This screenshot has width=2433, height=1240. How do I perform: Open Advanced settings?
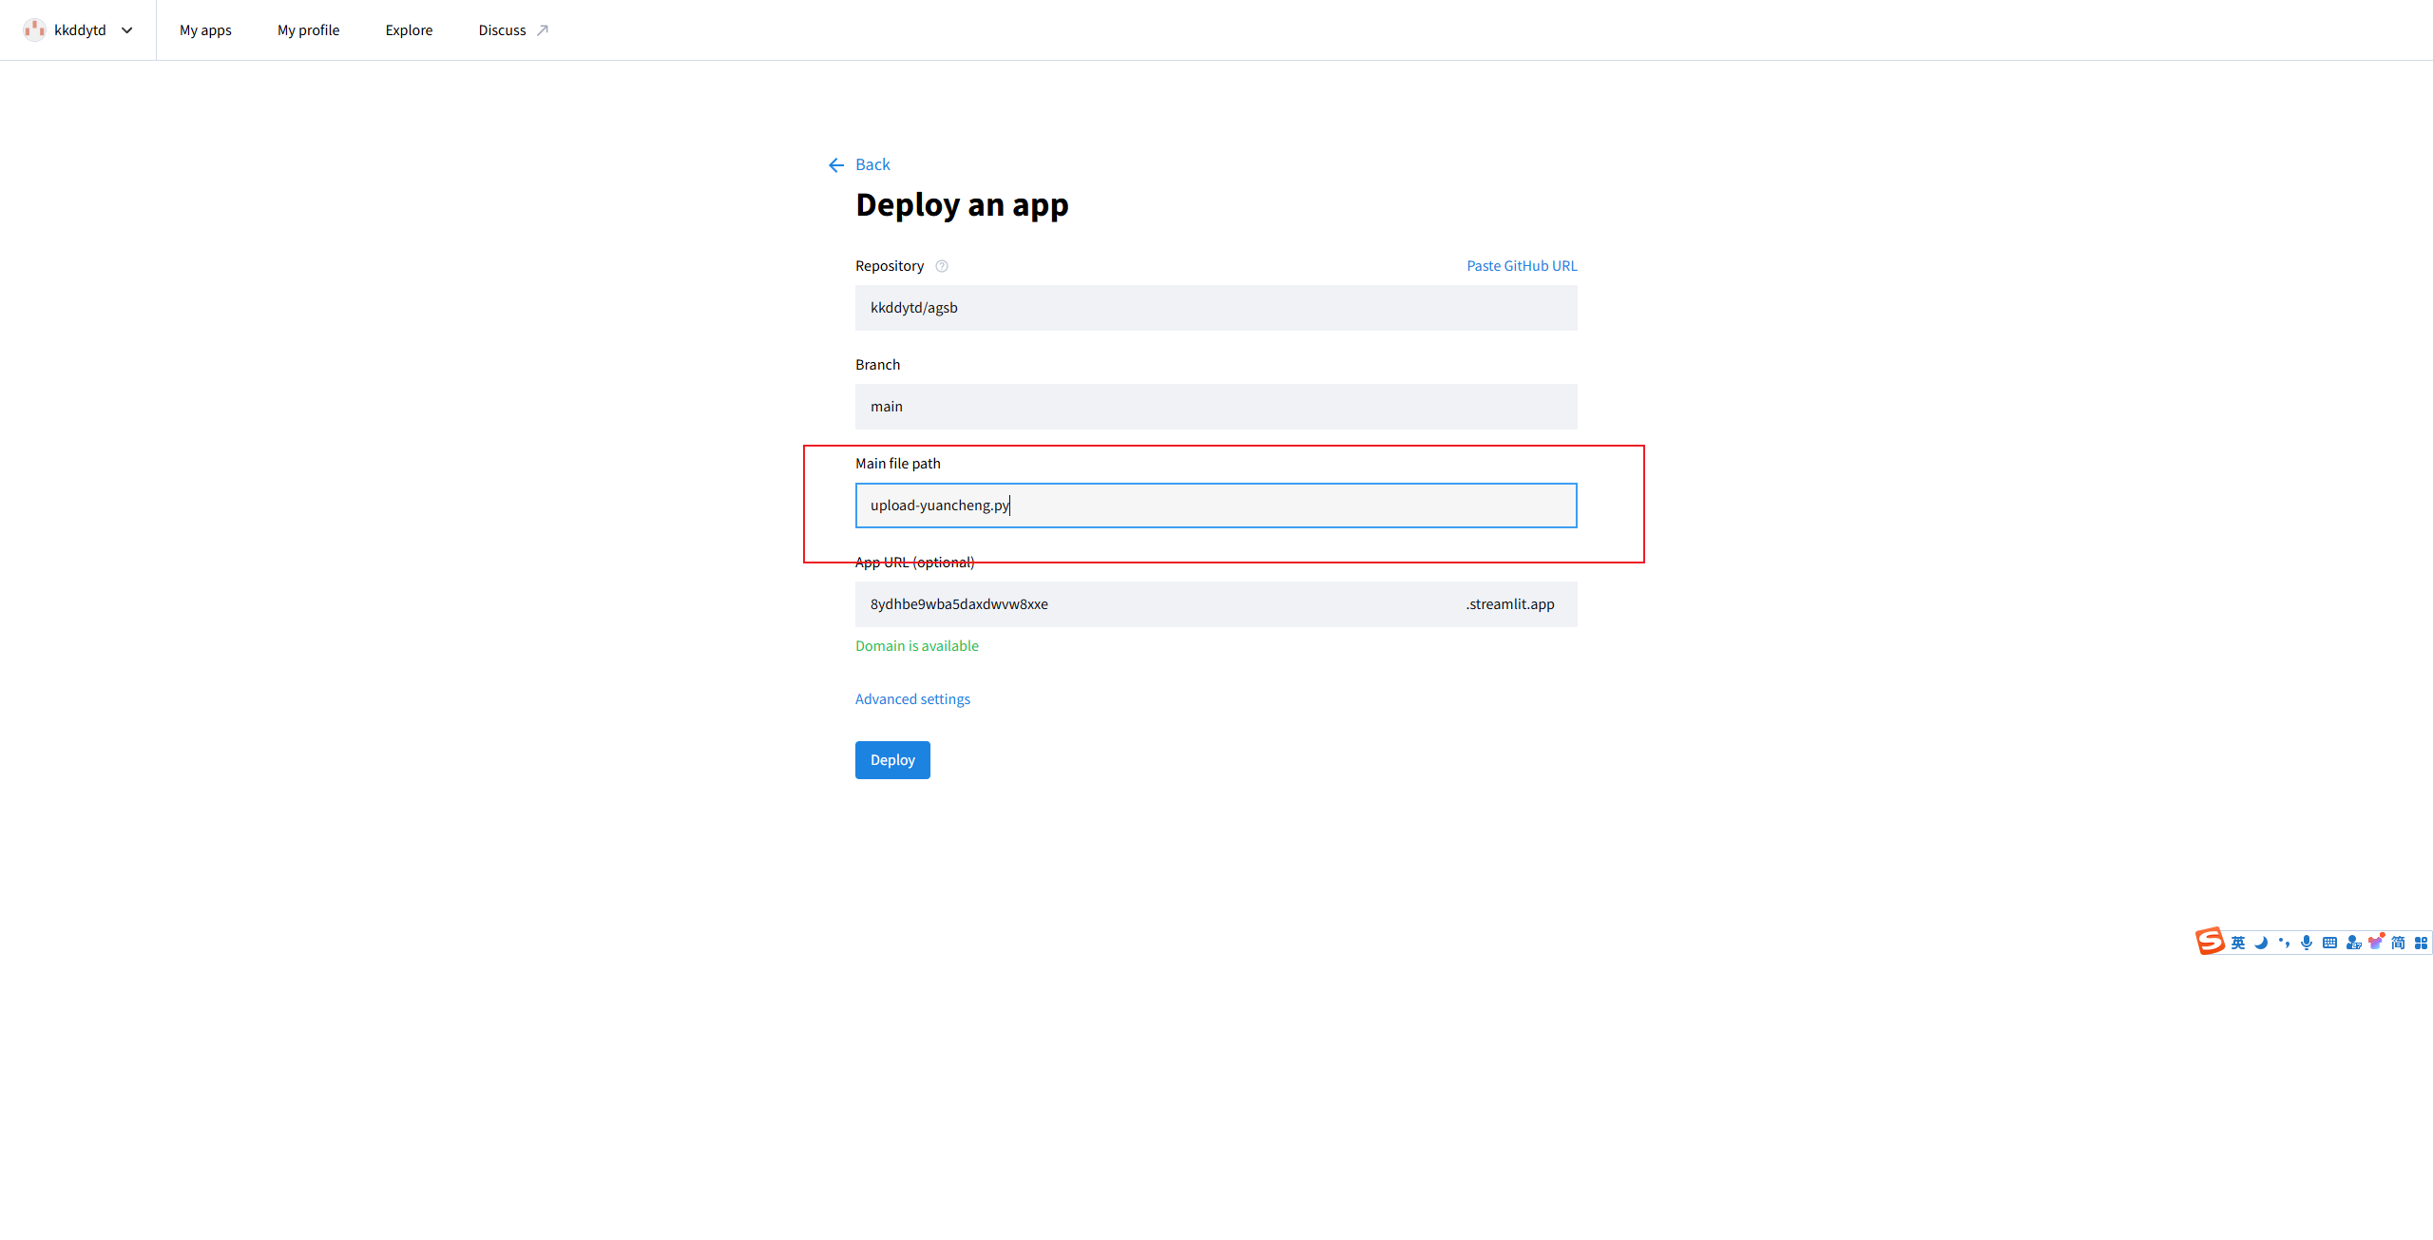pos(912,699)
